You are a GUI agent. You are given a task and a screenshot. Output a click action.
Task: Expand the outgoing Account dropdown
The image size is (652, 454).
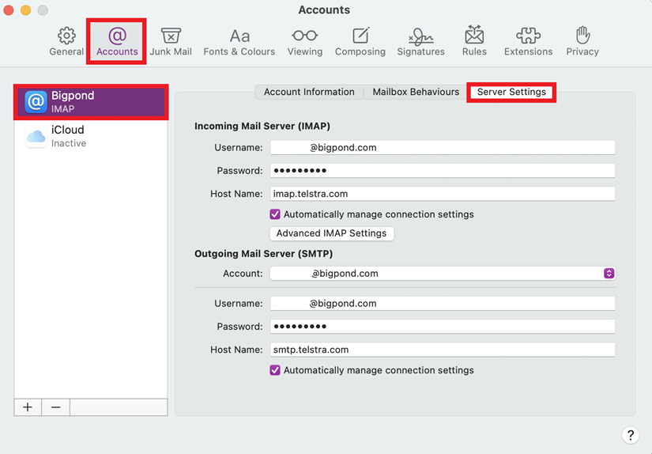click(609, 274)
